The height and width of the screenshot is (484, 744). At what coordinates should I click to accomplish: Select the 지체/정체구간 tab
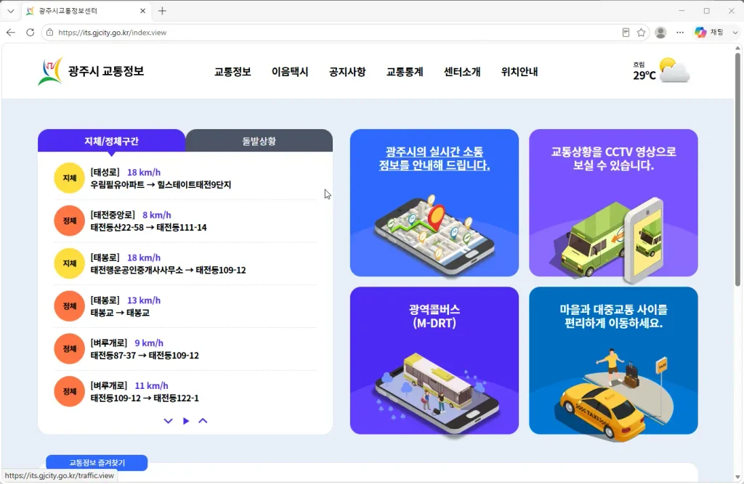click(x=111, y=141)
